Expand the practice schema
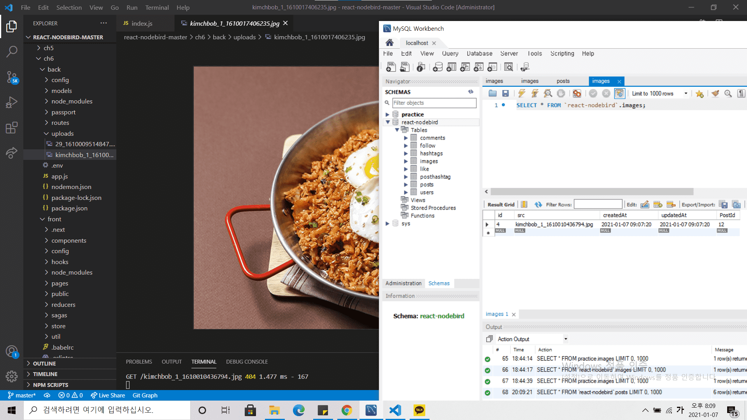747x420 pixels. (387, 114)
